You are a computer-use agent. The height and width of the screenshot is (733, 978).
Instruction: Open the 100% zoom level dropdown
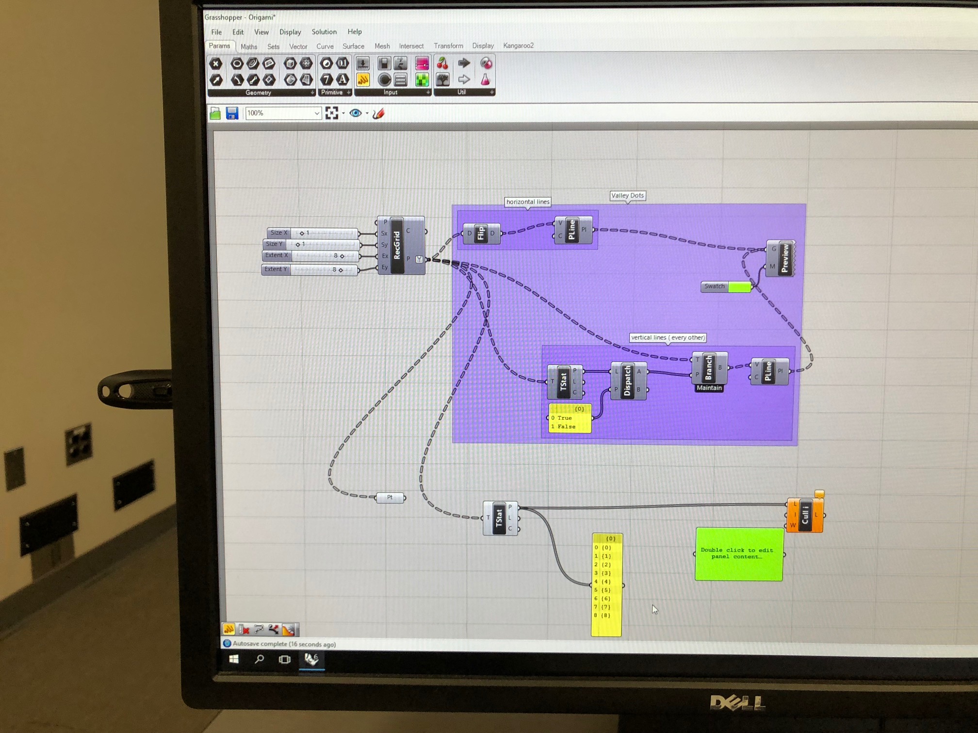[316, 113]
